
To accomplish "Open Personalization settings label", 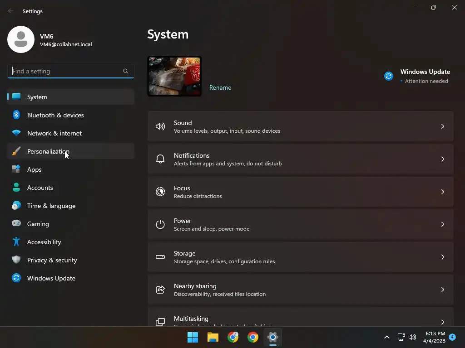I will (48, 151).
